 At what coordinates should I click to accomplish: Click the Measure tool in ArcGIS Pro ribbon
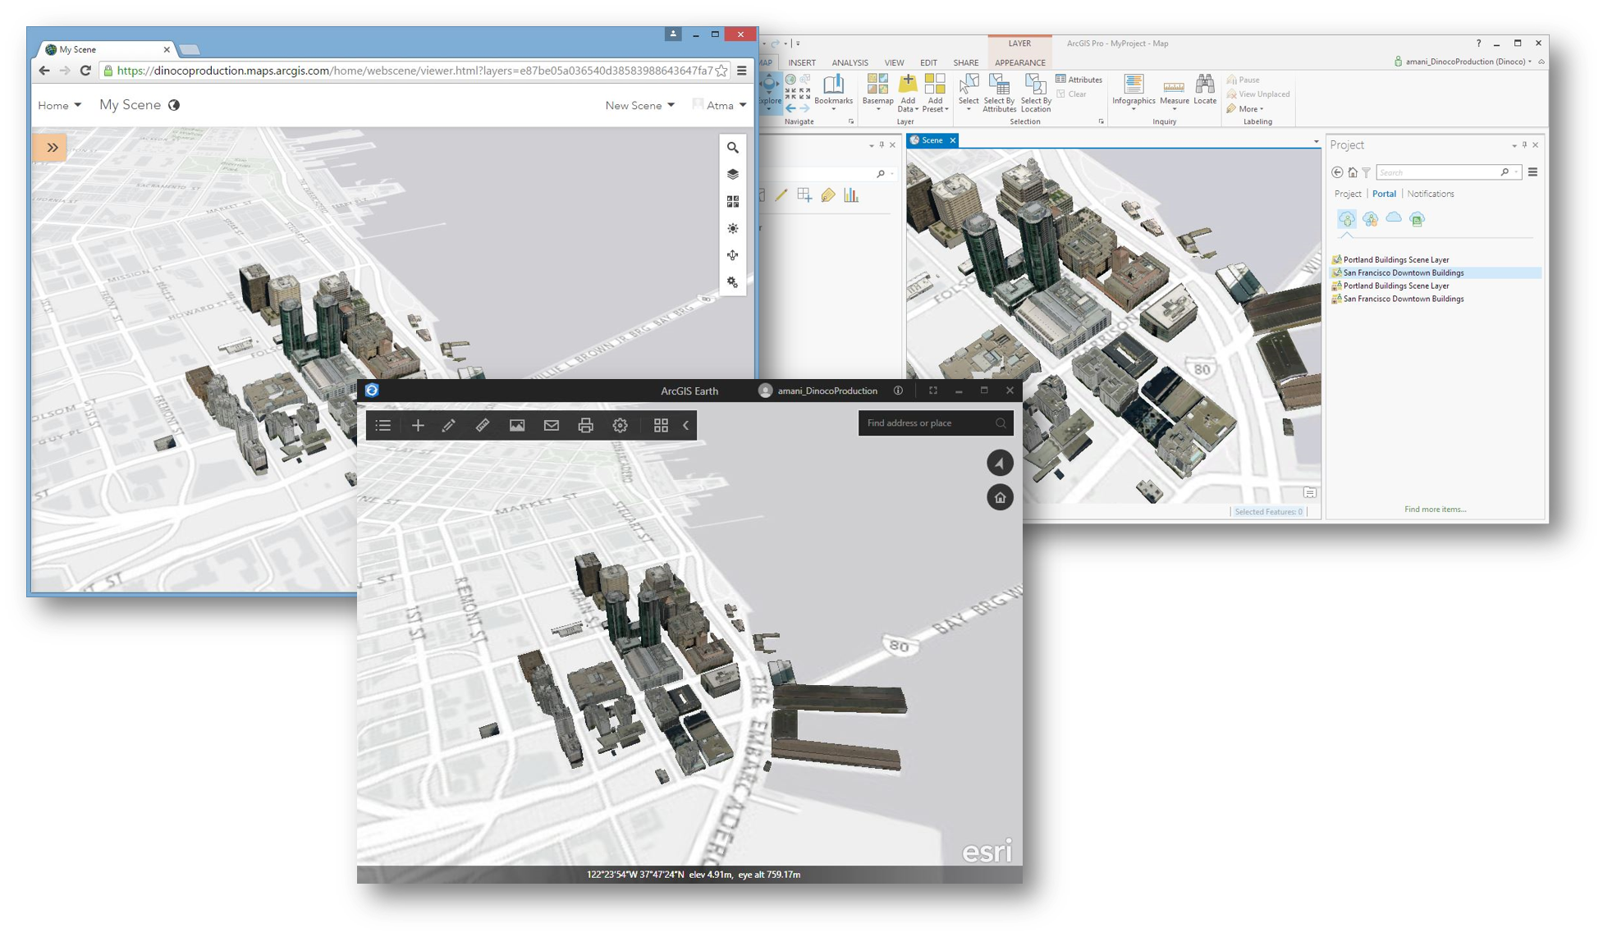[1174, 92]
